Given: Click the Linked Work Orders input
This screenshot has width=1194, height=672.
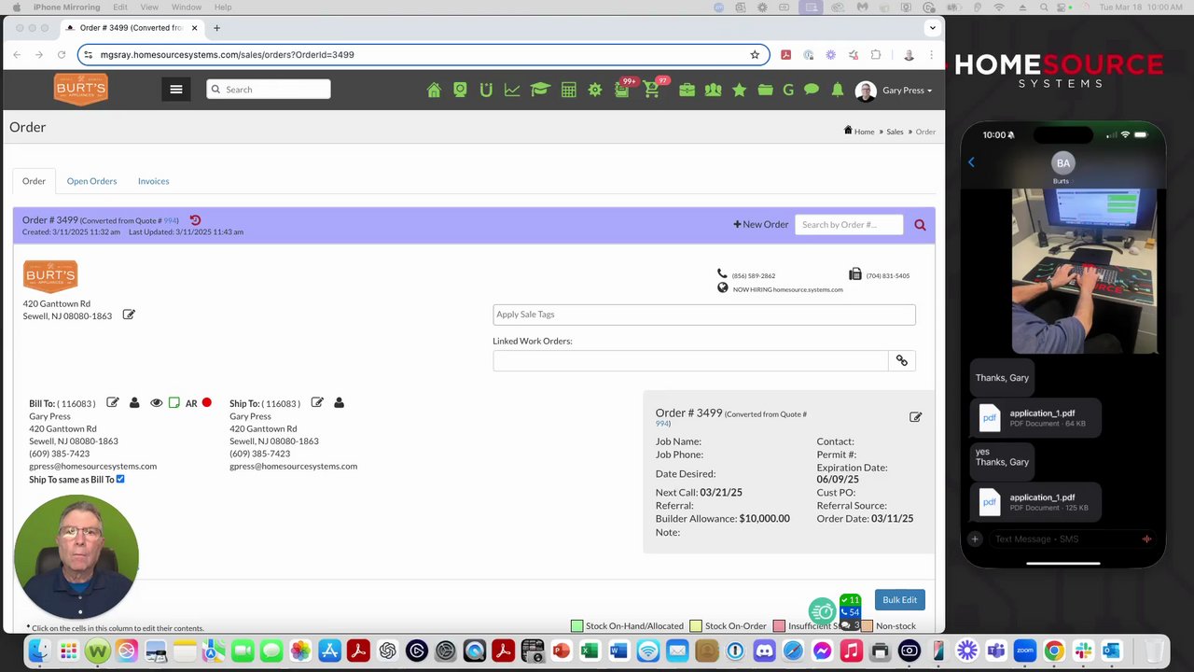Looking at the screenshot, I should click(x=690, y=360).
